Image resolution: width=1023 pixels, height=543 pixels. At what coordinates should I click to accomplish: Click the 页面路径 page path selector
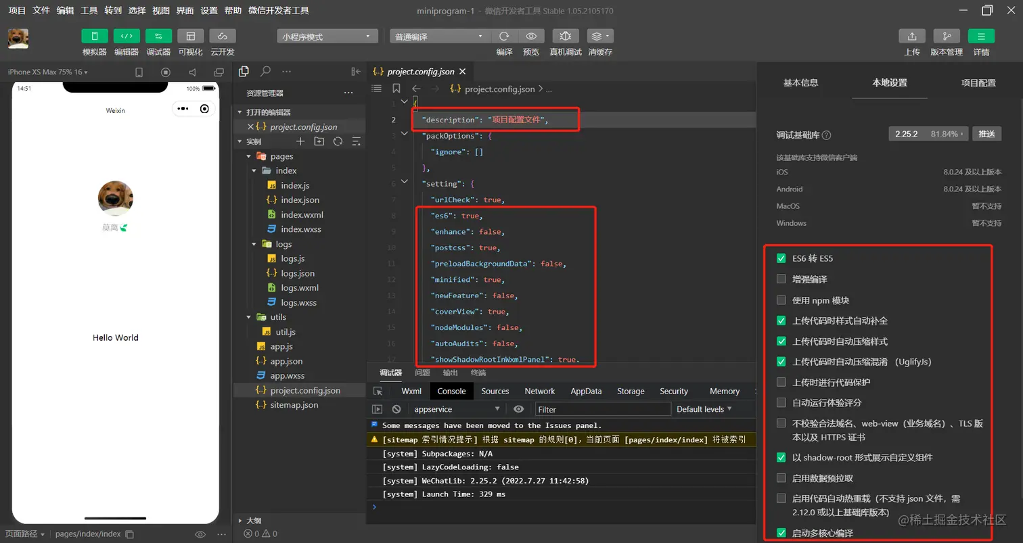[25, 534]
